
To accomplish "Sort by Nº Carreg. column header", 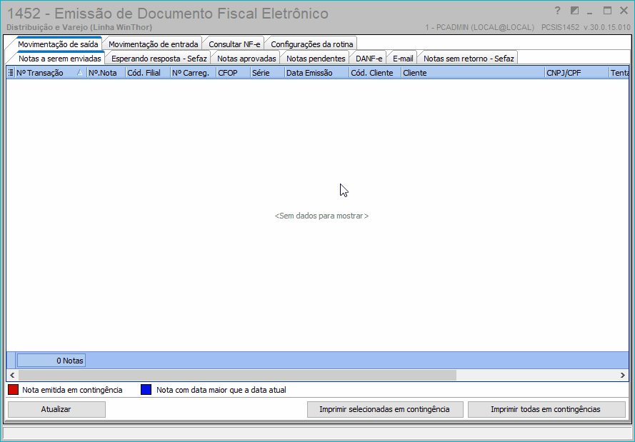I will tap(193, 73).
